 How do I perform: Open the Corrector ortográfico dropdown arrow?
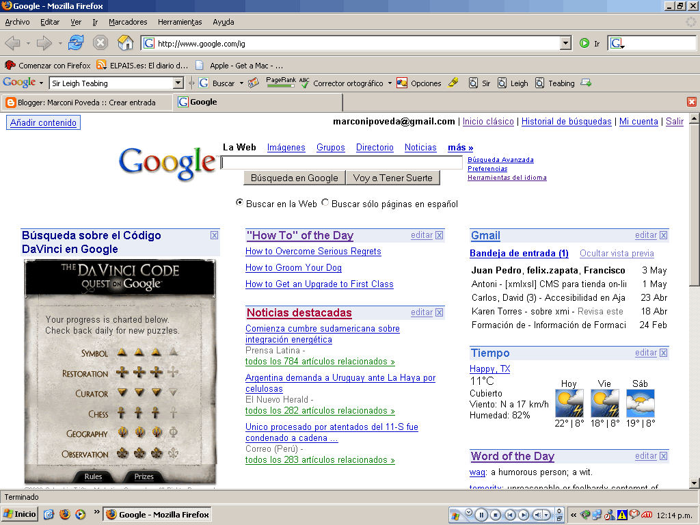point(390,83)
